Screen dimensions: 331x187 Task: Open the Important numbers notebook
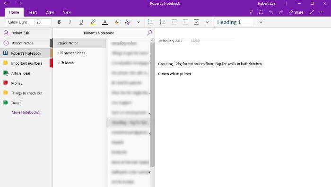(x=26, y=63)
